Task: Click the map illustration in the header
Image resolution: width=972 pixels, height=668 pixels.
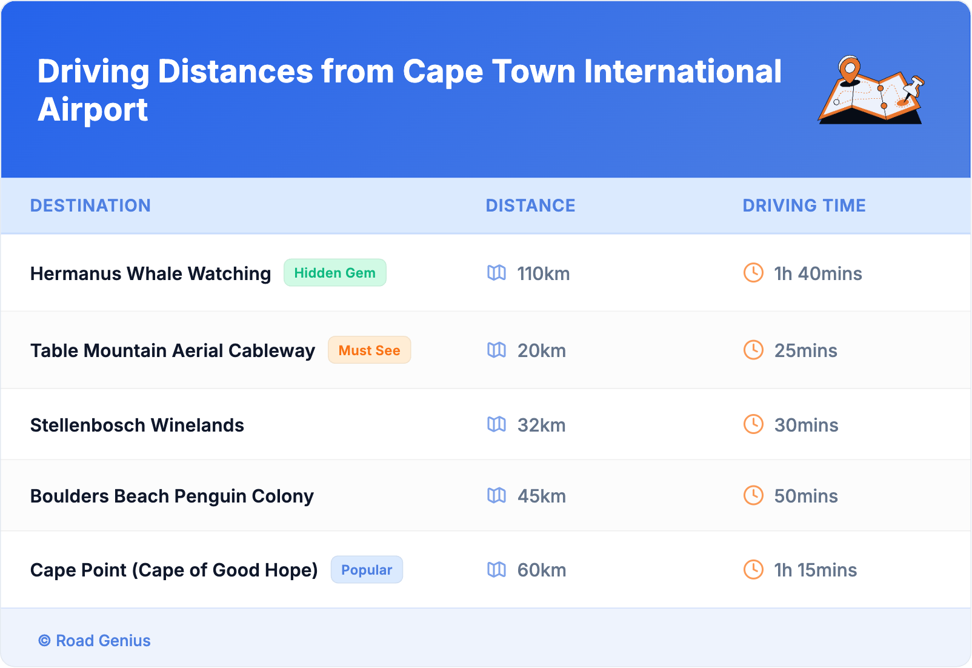Action: (x=871, y=90)
